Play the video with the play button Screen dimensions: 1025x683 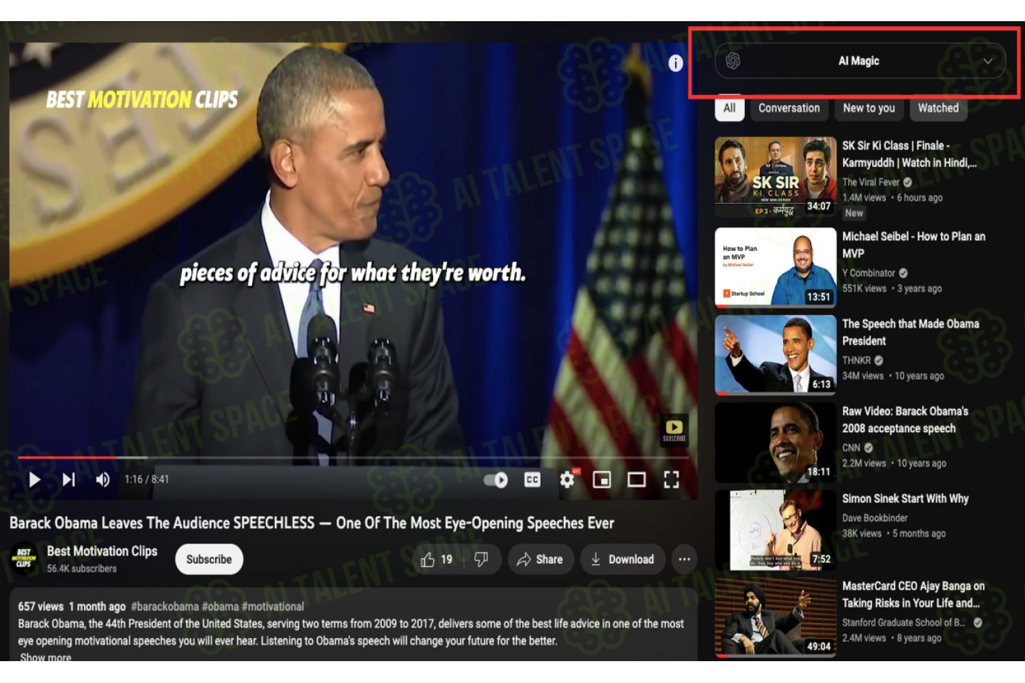[34, 479]
